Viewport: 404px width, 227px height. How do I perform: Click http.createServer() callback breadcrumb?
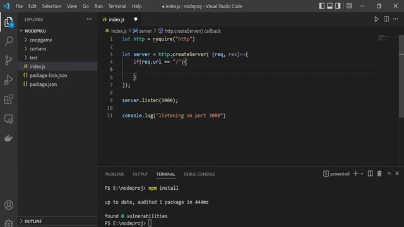pos(189,31)
